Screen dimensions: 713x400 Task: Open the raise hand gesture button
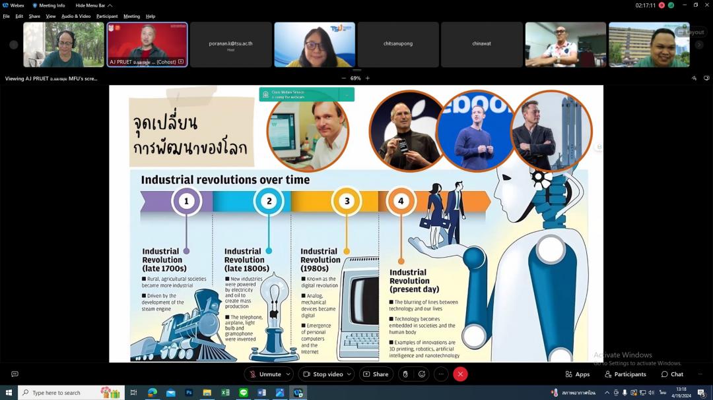tap(405, 374)
